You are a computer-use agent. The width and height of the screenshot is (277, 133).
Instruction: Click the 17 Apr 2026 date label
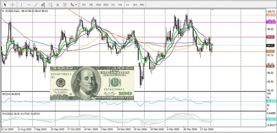(x=207, y=129)
